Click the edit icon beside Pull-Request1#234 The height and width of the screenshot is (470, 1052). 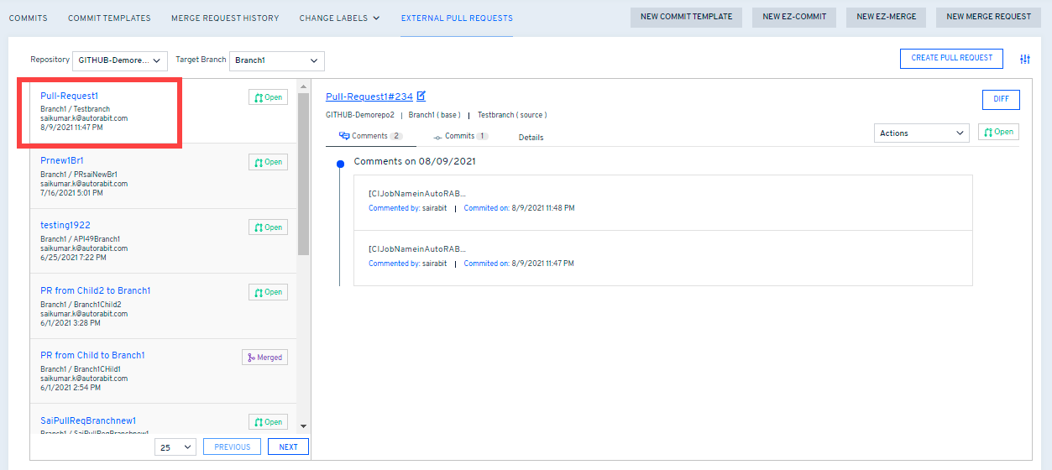point(421,97)
